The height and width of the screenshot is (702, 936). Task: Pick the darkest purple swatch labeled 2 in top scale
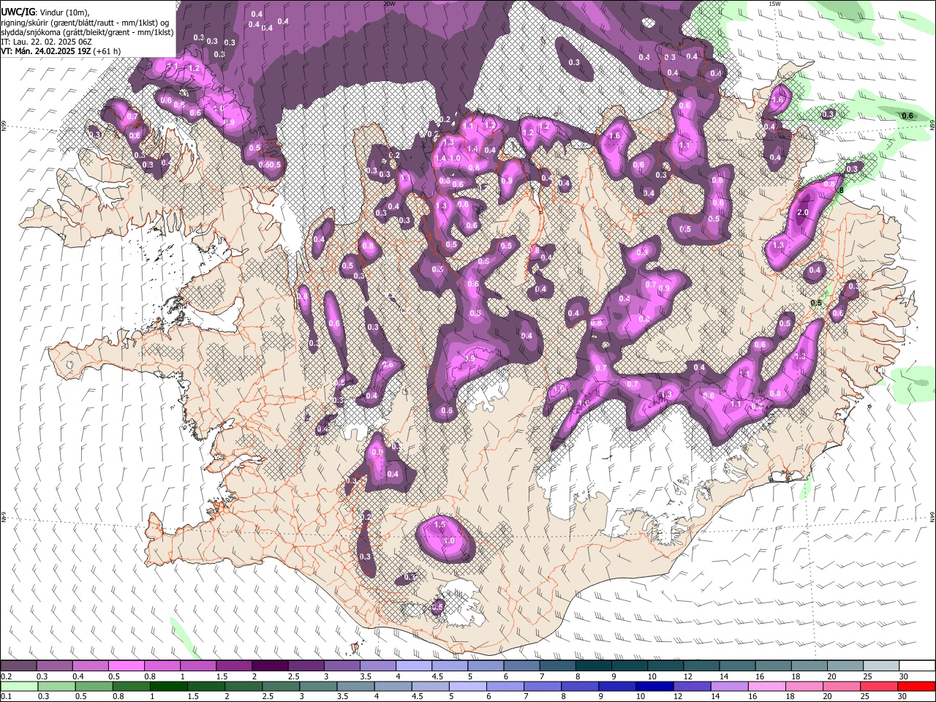point(269,666)
